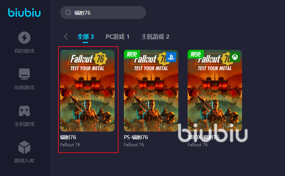This screenshot has width=285, height=176.
Task: Click Xbox badge on XBOX-辐射76 cover
Action: tap(235, 57)
